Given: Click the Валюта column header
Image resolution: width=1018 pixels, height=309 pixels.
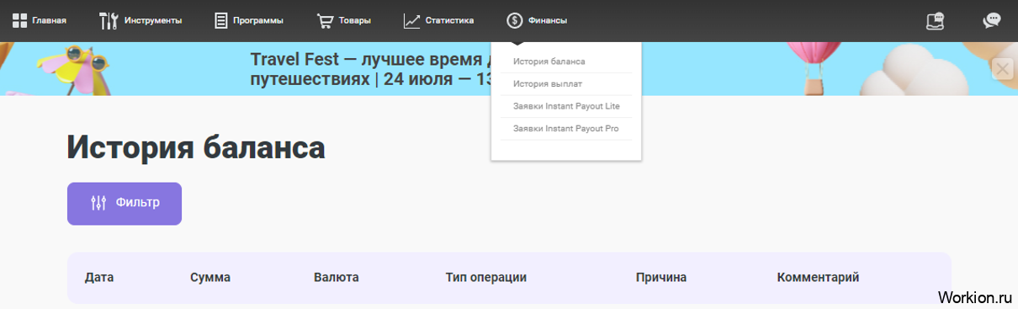Looking at the screenshot, I should [x=337, y=277].
